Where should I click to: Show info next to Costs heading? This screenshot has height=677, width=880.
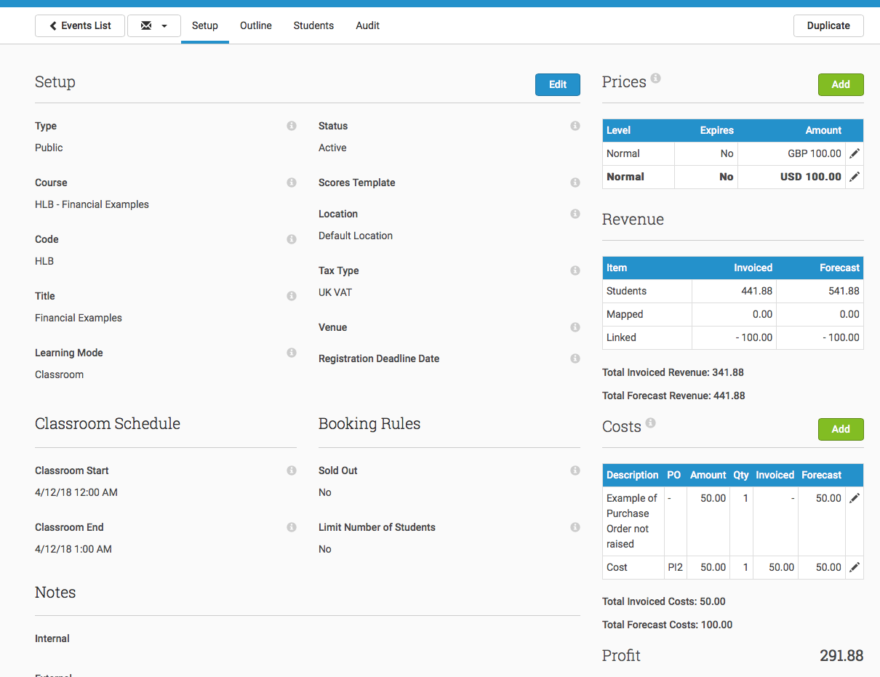(x=650, y=422)
